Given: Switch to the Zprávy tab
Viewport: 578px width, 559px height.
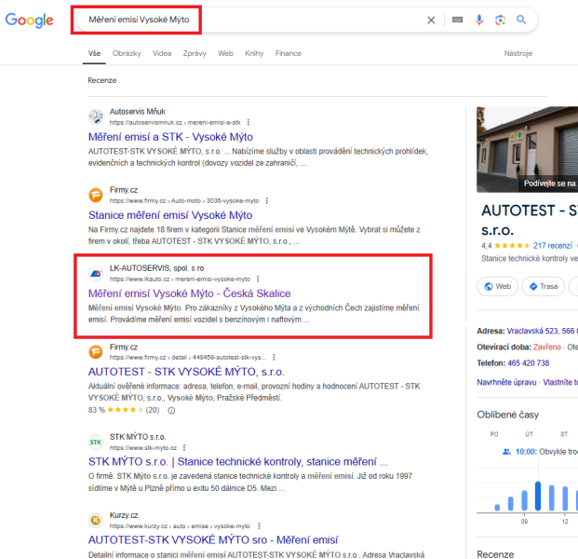Looking at the screenshot, I should coord(195,53).
